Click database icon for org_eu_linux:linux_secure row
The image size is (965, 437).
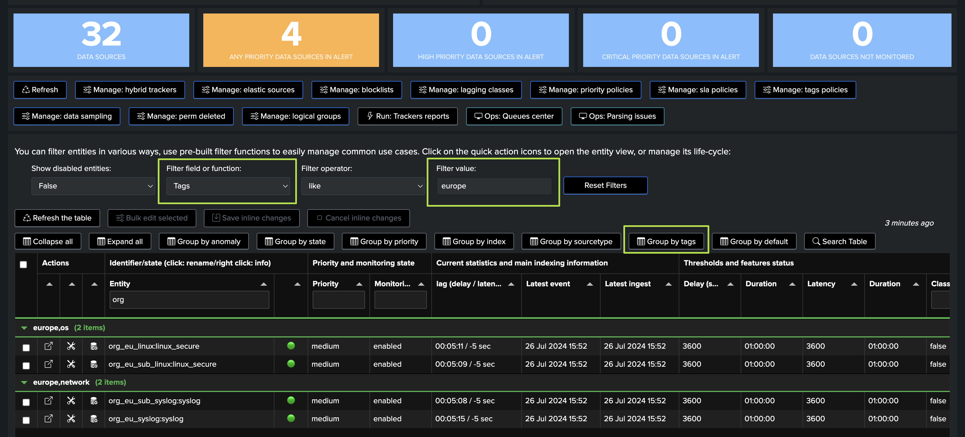[94, 346]
